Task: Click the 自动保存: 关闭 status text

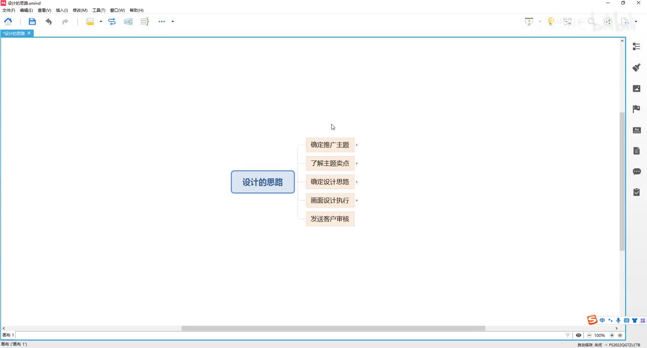Action: coord(590,345)
